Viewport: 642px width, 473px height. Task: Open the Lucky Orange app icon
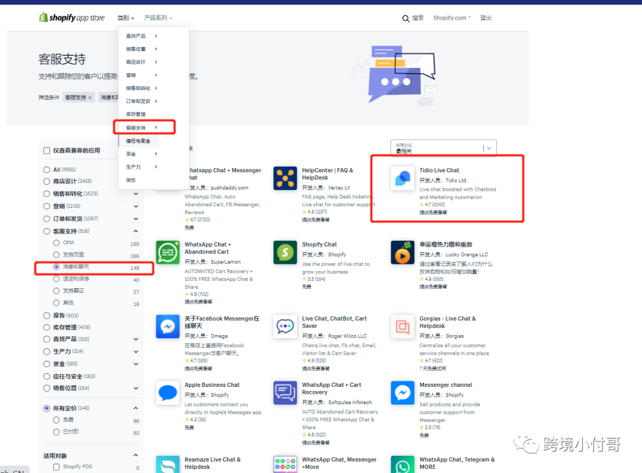402,253
